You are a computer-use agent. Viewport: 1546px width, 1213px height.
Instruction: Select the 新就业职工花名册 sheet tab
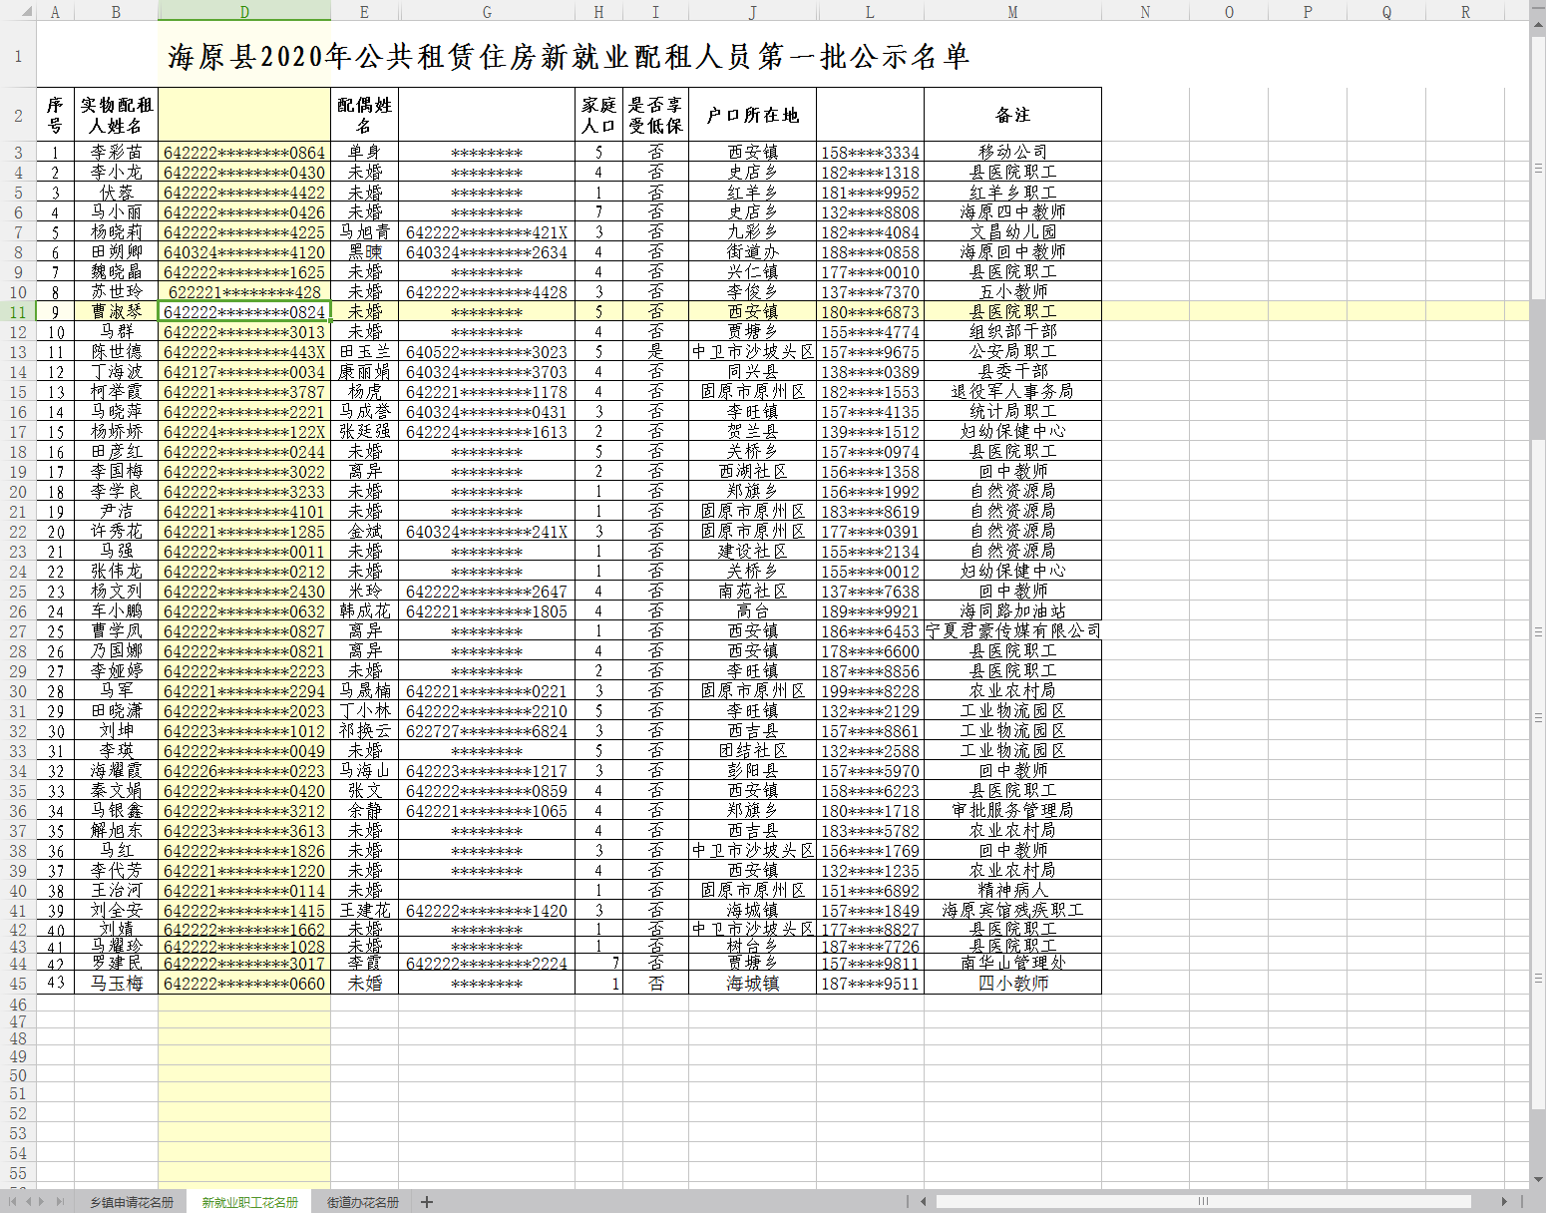[x=249, y=1202]
